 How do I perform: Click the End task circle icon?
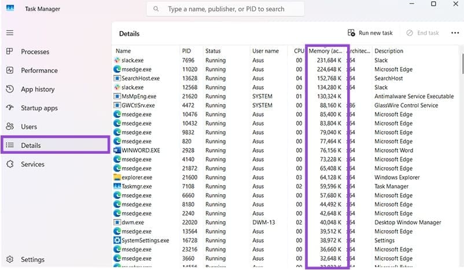coord(410,33)
